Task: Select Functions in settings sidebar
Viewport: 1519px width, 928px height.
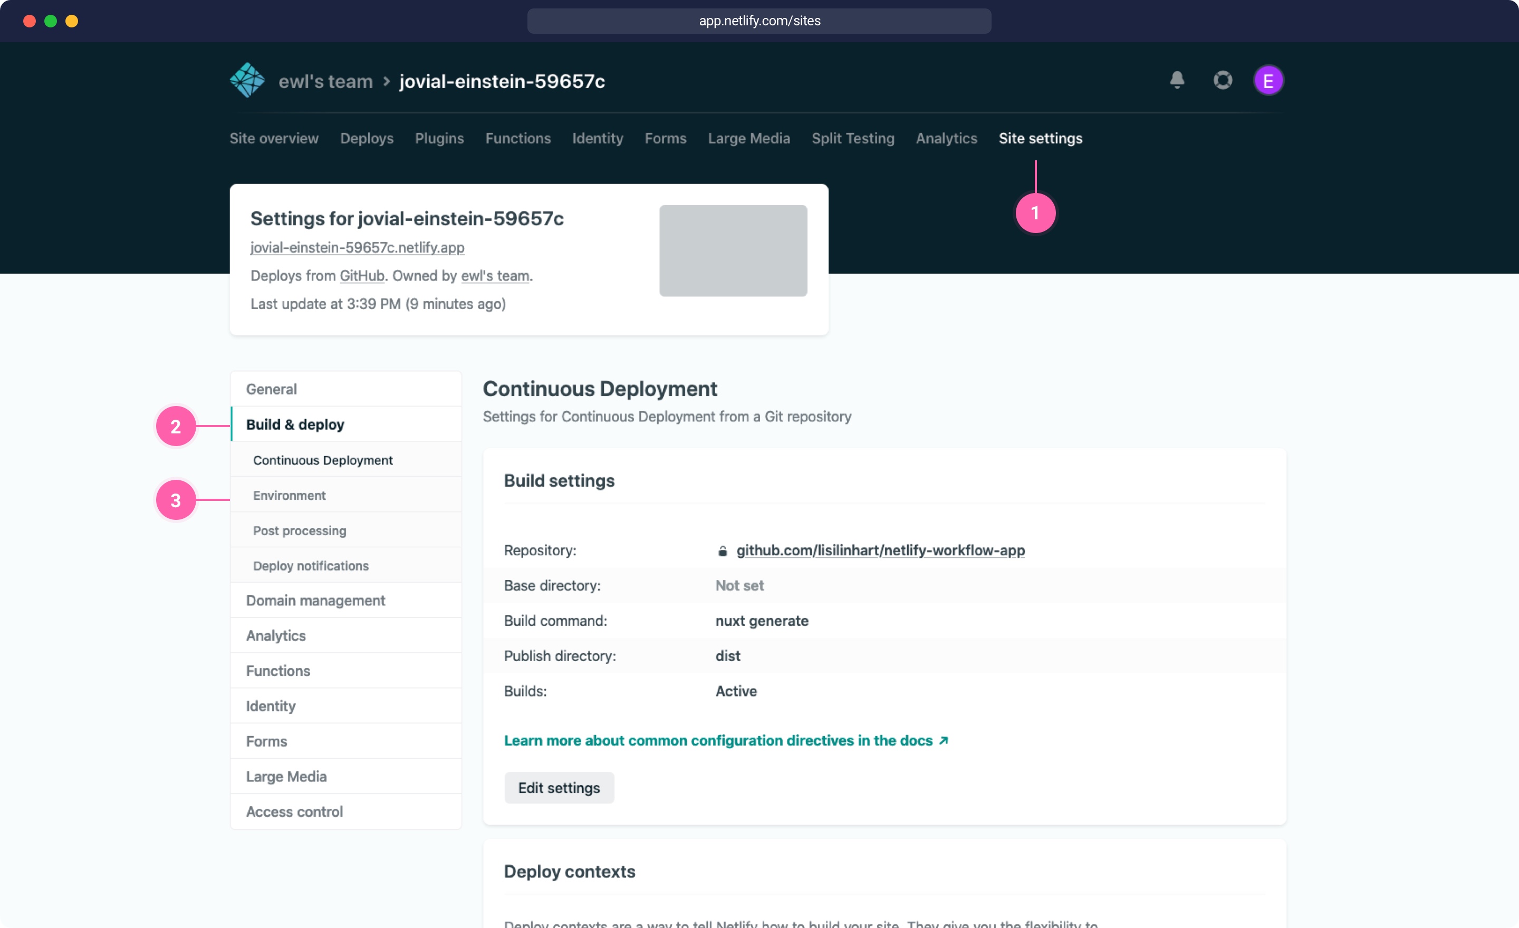Action: point(346,671)
